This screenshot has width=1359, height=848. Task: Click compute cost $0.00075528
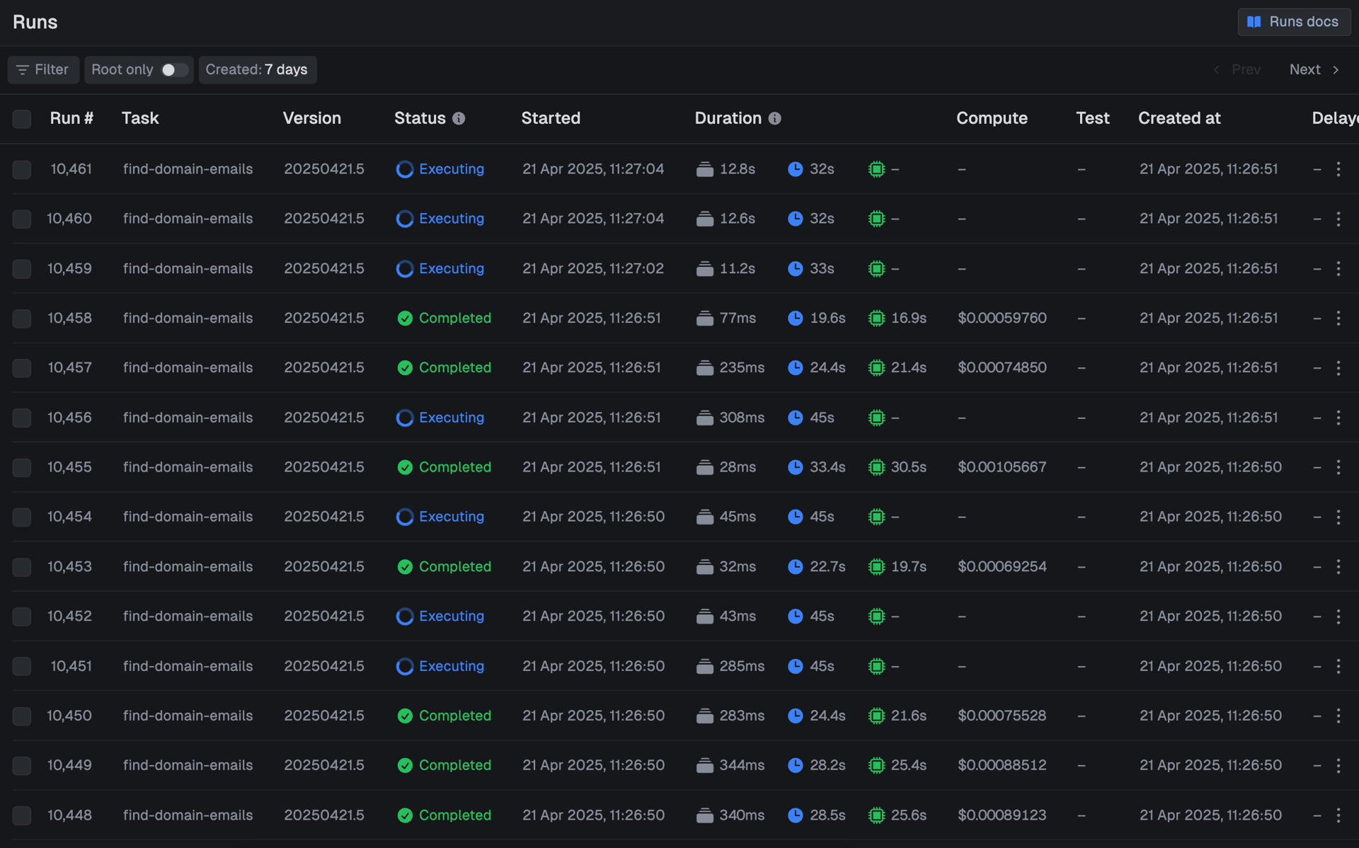1002,716
